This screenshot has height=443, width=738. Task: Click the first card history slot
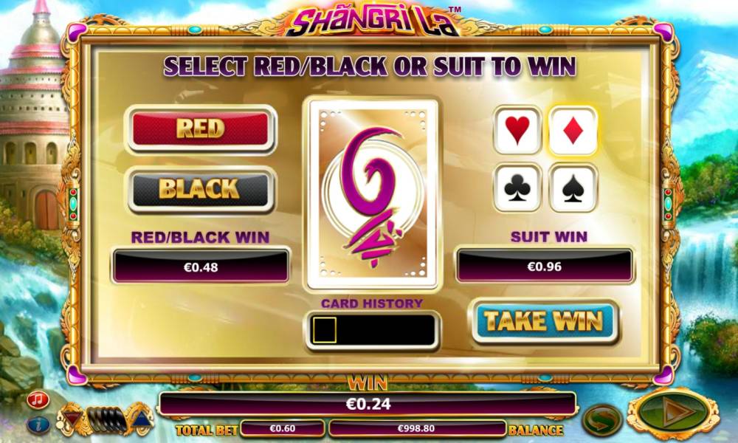coord(324,330)
